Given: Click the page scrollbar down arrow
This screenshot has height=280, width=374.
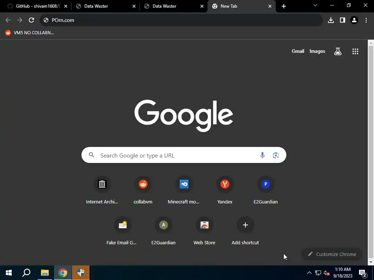Looking at the screenshot, I should tap(371, 262).
